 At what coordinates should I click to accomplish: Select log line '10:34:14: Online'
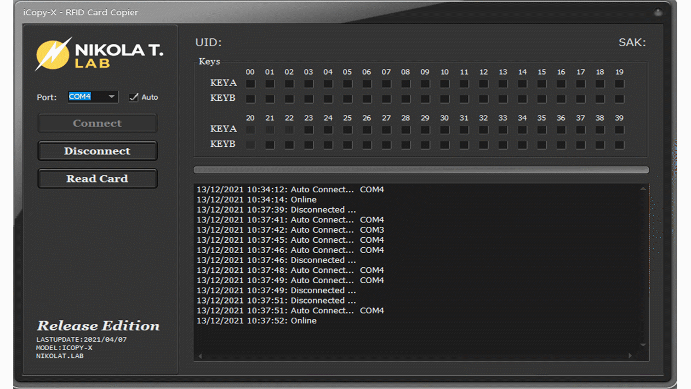click(x=256, y=199)
